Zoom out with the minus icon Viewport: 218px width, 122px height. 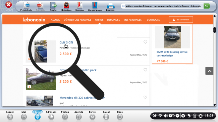177,116
